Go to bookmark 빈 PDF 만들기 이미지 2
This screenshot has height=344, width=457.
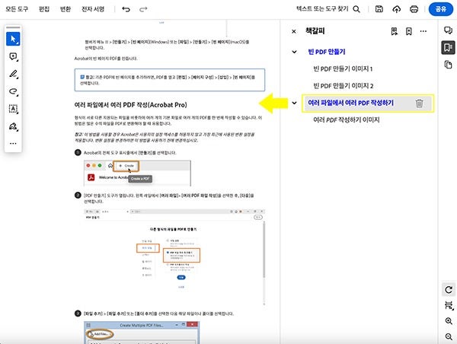(x=344, y=86)
